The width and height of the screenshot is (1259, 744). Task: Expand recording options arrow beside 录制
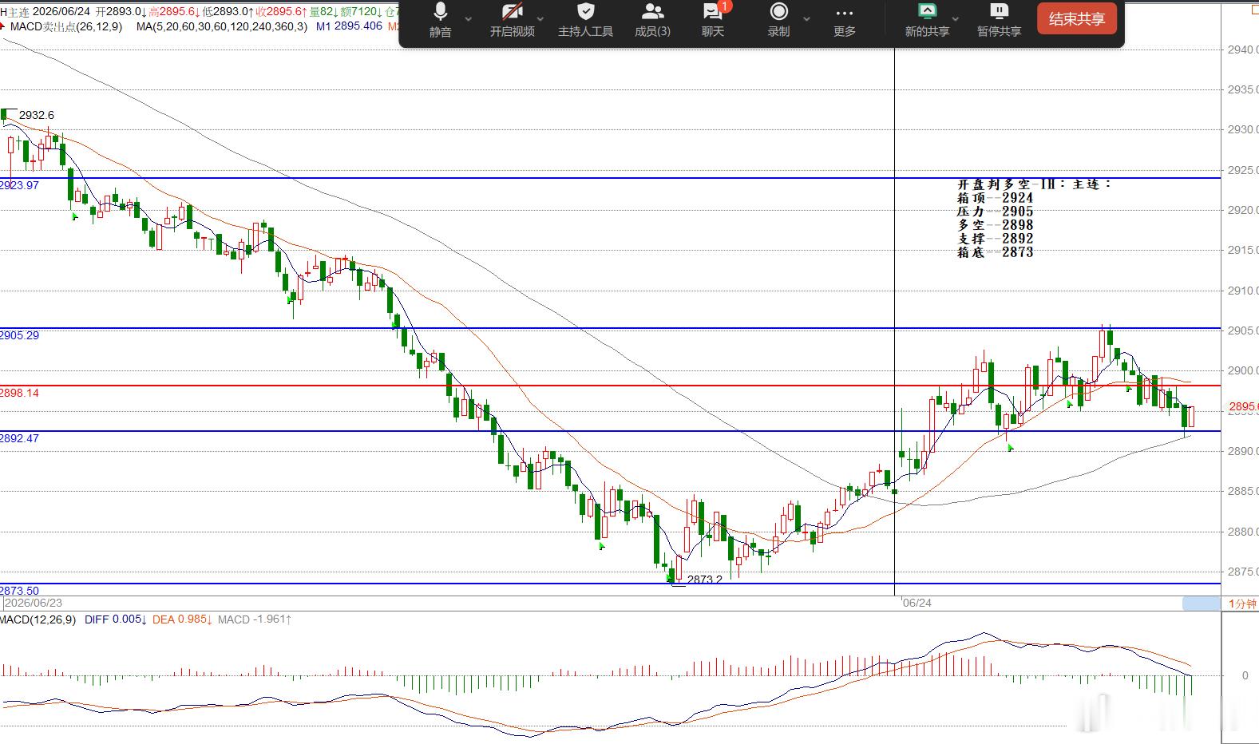806,18
